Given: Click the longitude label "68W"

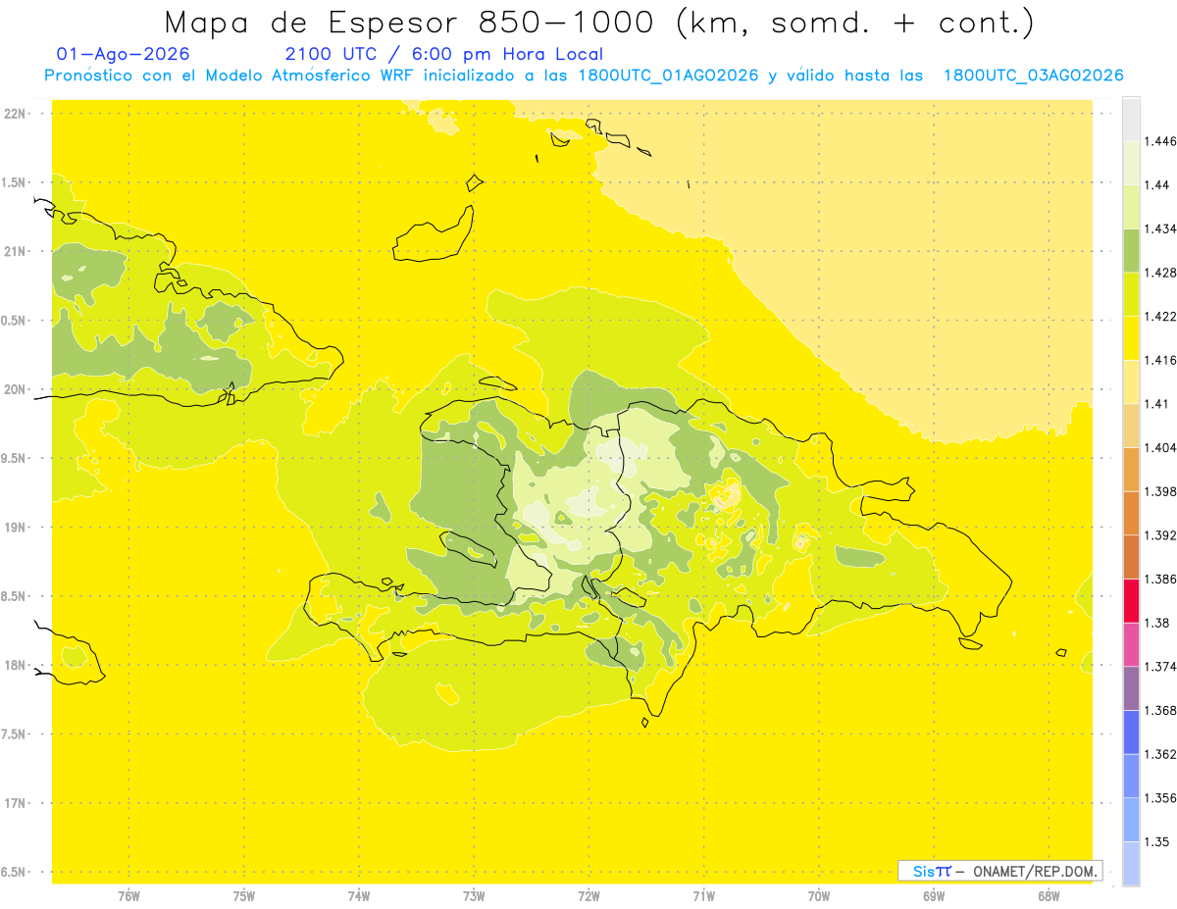Looking at the screenshot, I should pyautogui.click(x=1049, y=896).
